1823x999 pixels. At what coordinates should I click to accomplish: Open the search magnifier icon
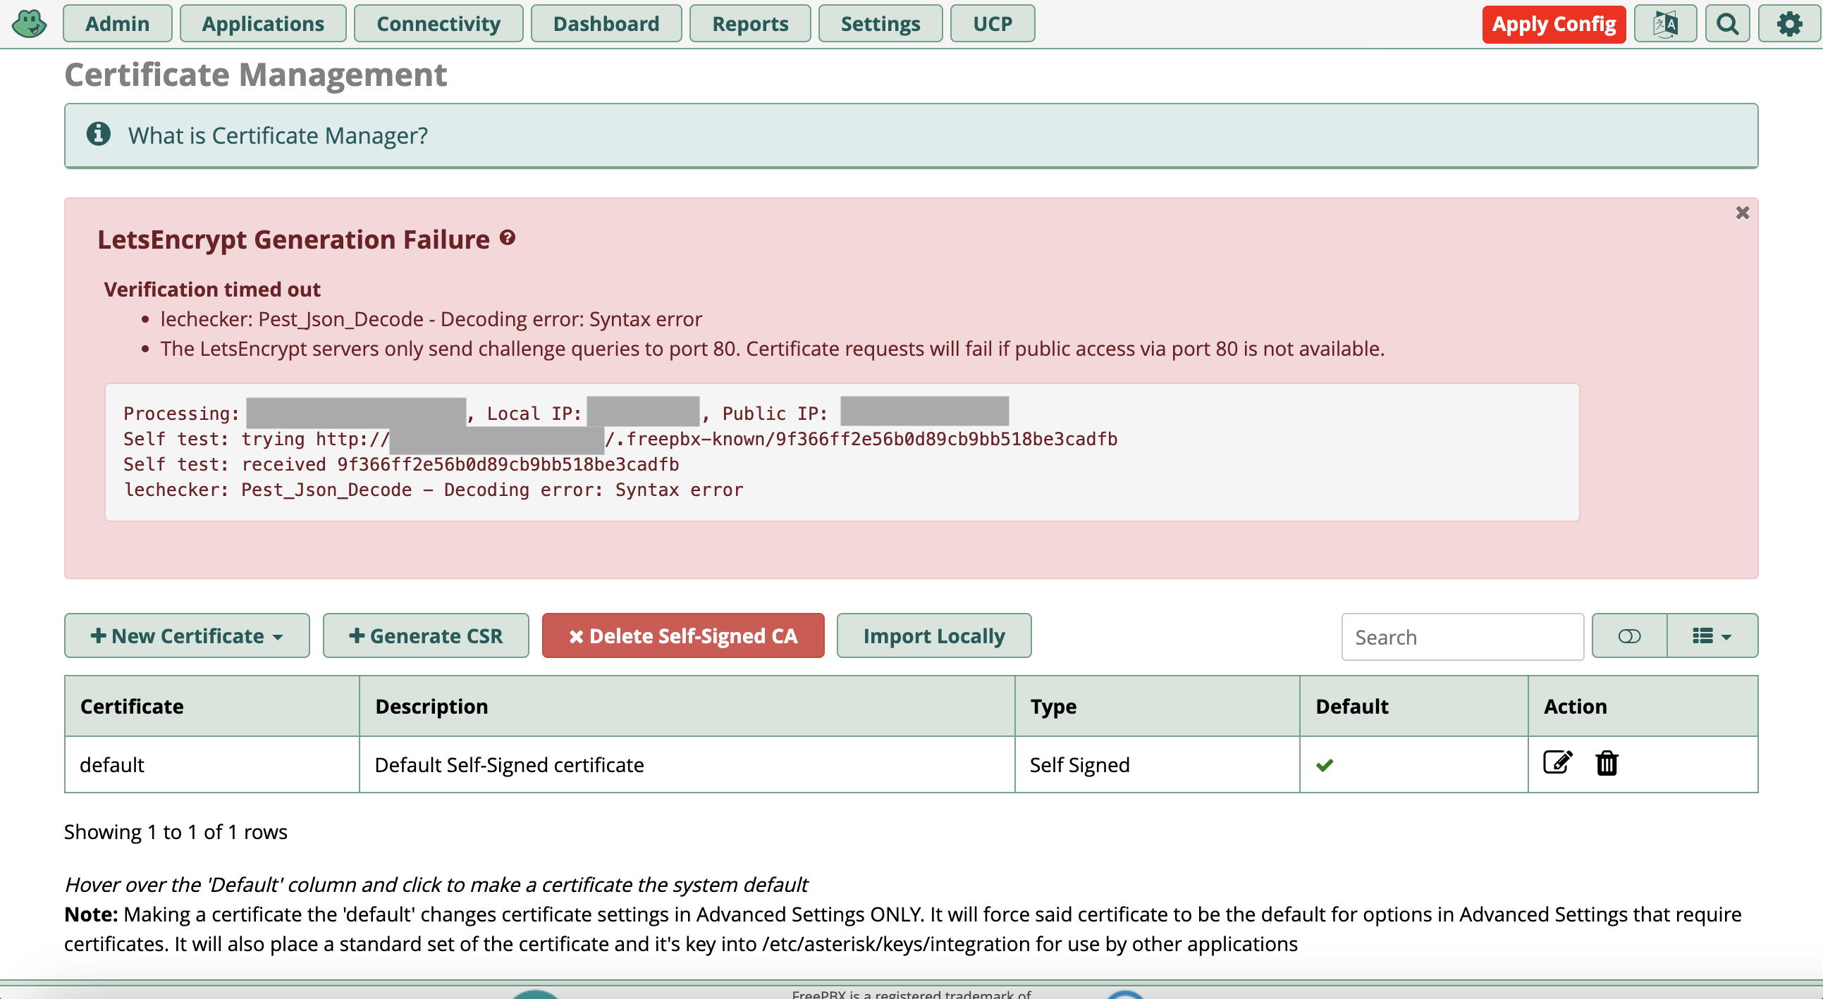point(1726,24)
